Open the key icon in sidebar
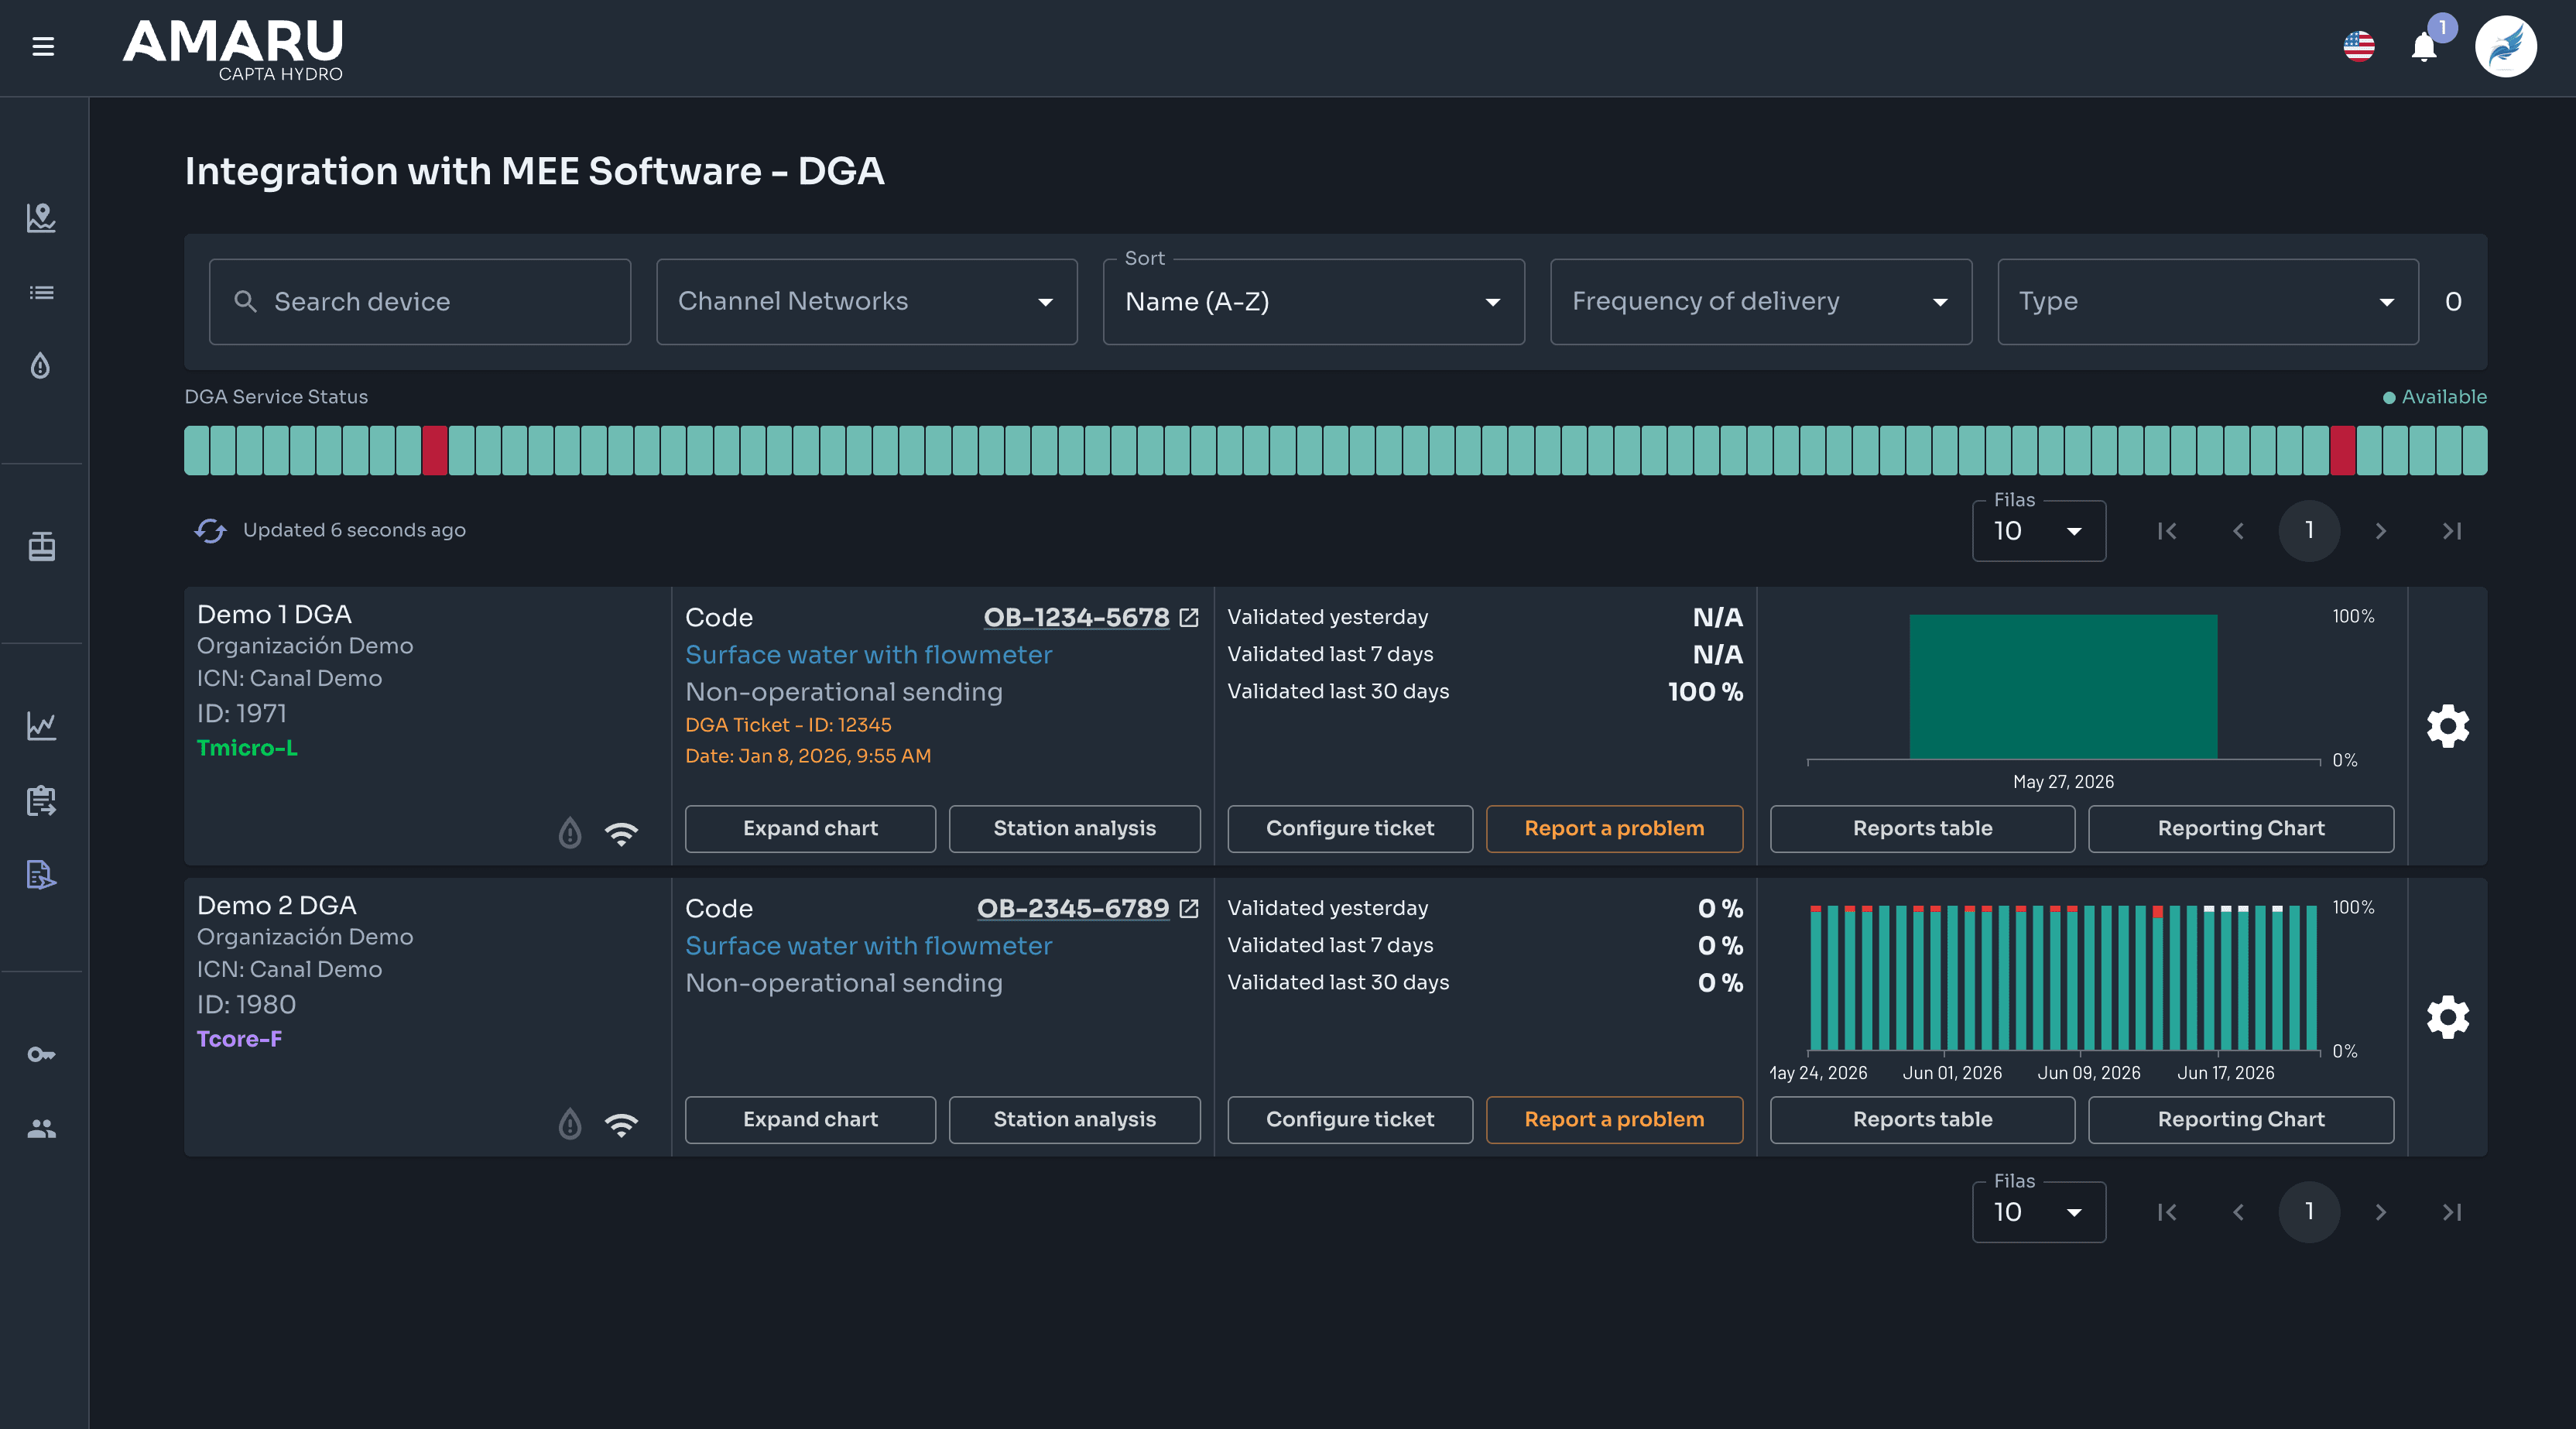The image size is (2576, 1429). pos(41,1054)
